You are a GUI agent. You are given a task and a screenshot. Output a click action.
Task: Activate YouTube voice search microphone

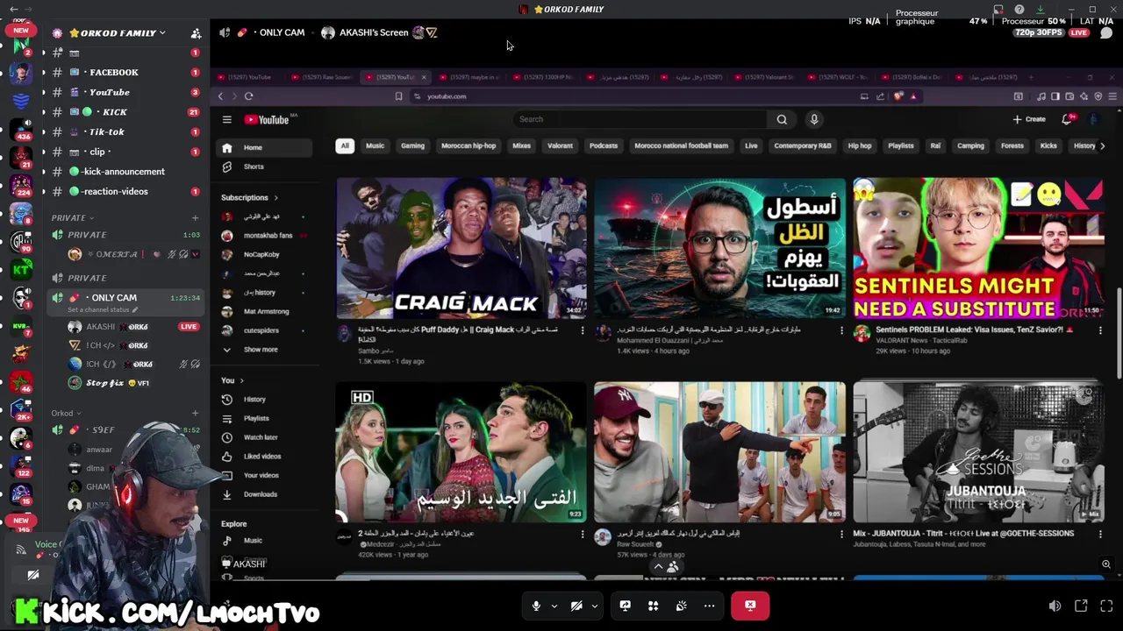click(x=814, y=119)
